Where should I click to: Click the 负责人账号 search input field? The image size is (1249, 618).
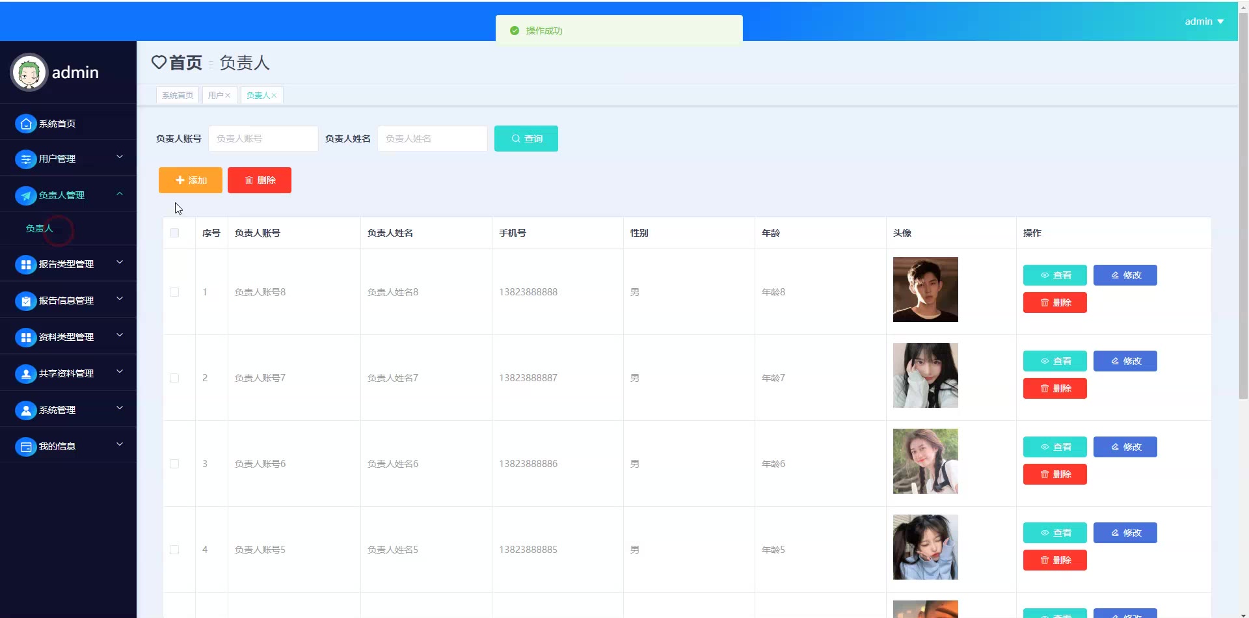point(263,139)
